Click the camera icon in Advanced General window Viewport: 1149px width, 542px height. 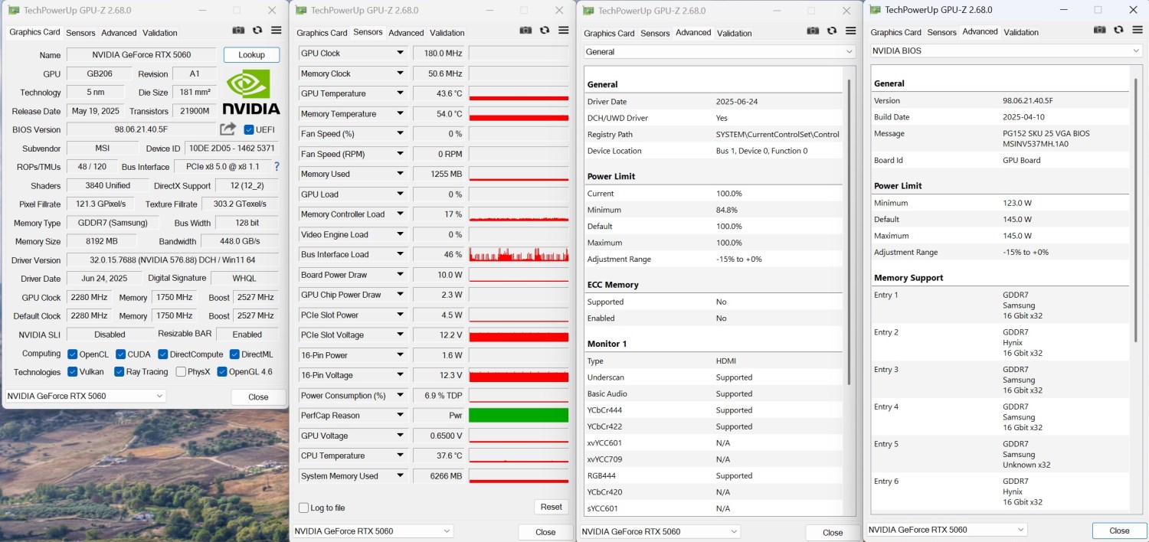(813, 31)
